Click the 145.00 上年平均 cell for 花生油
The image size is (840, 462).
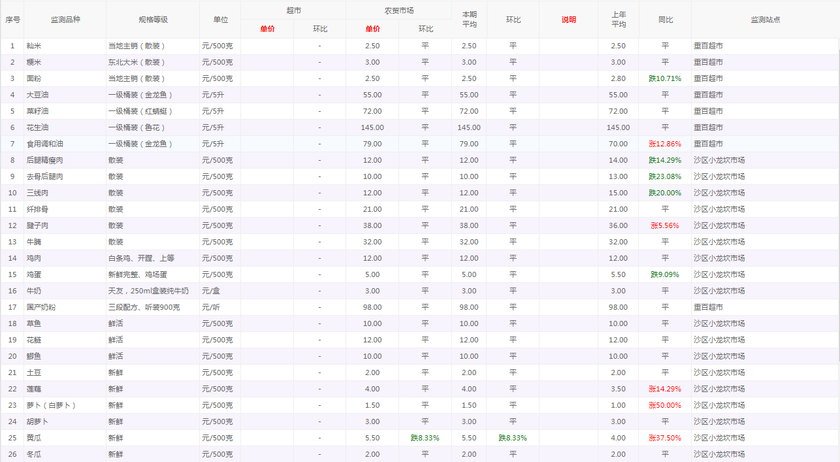618,127
